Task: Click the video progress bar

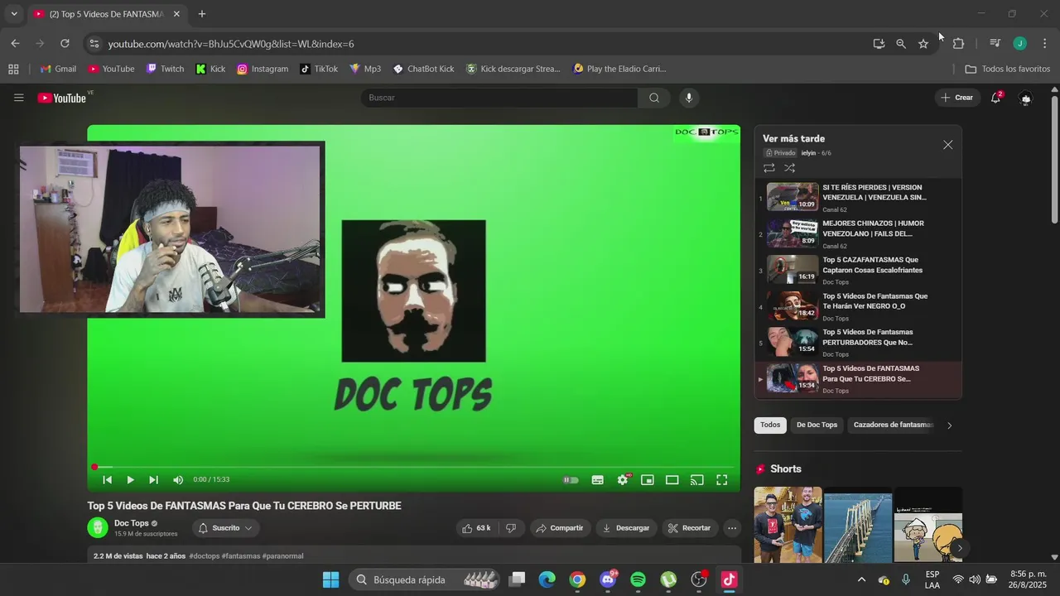Action: [x=414, y=467]
